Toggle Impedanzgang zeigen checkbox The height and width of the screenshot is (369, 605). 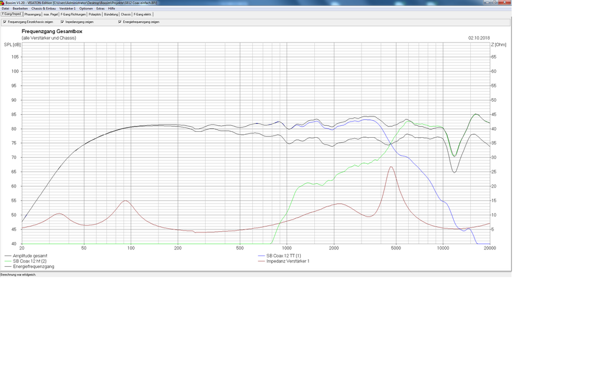pos(63,22)
